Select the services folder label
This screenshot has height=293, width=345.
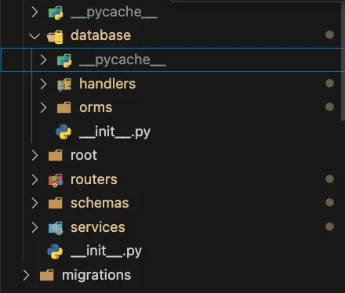point(98,227)
